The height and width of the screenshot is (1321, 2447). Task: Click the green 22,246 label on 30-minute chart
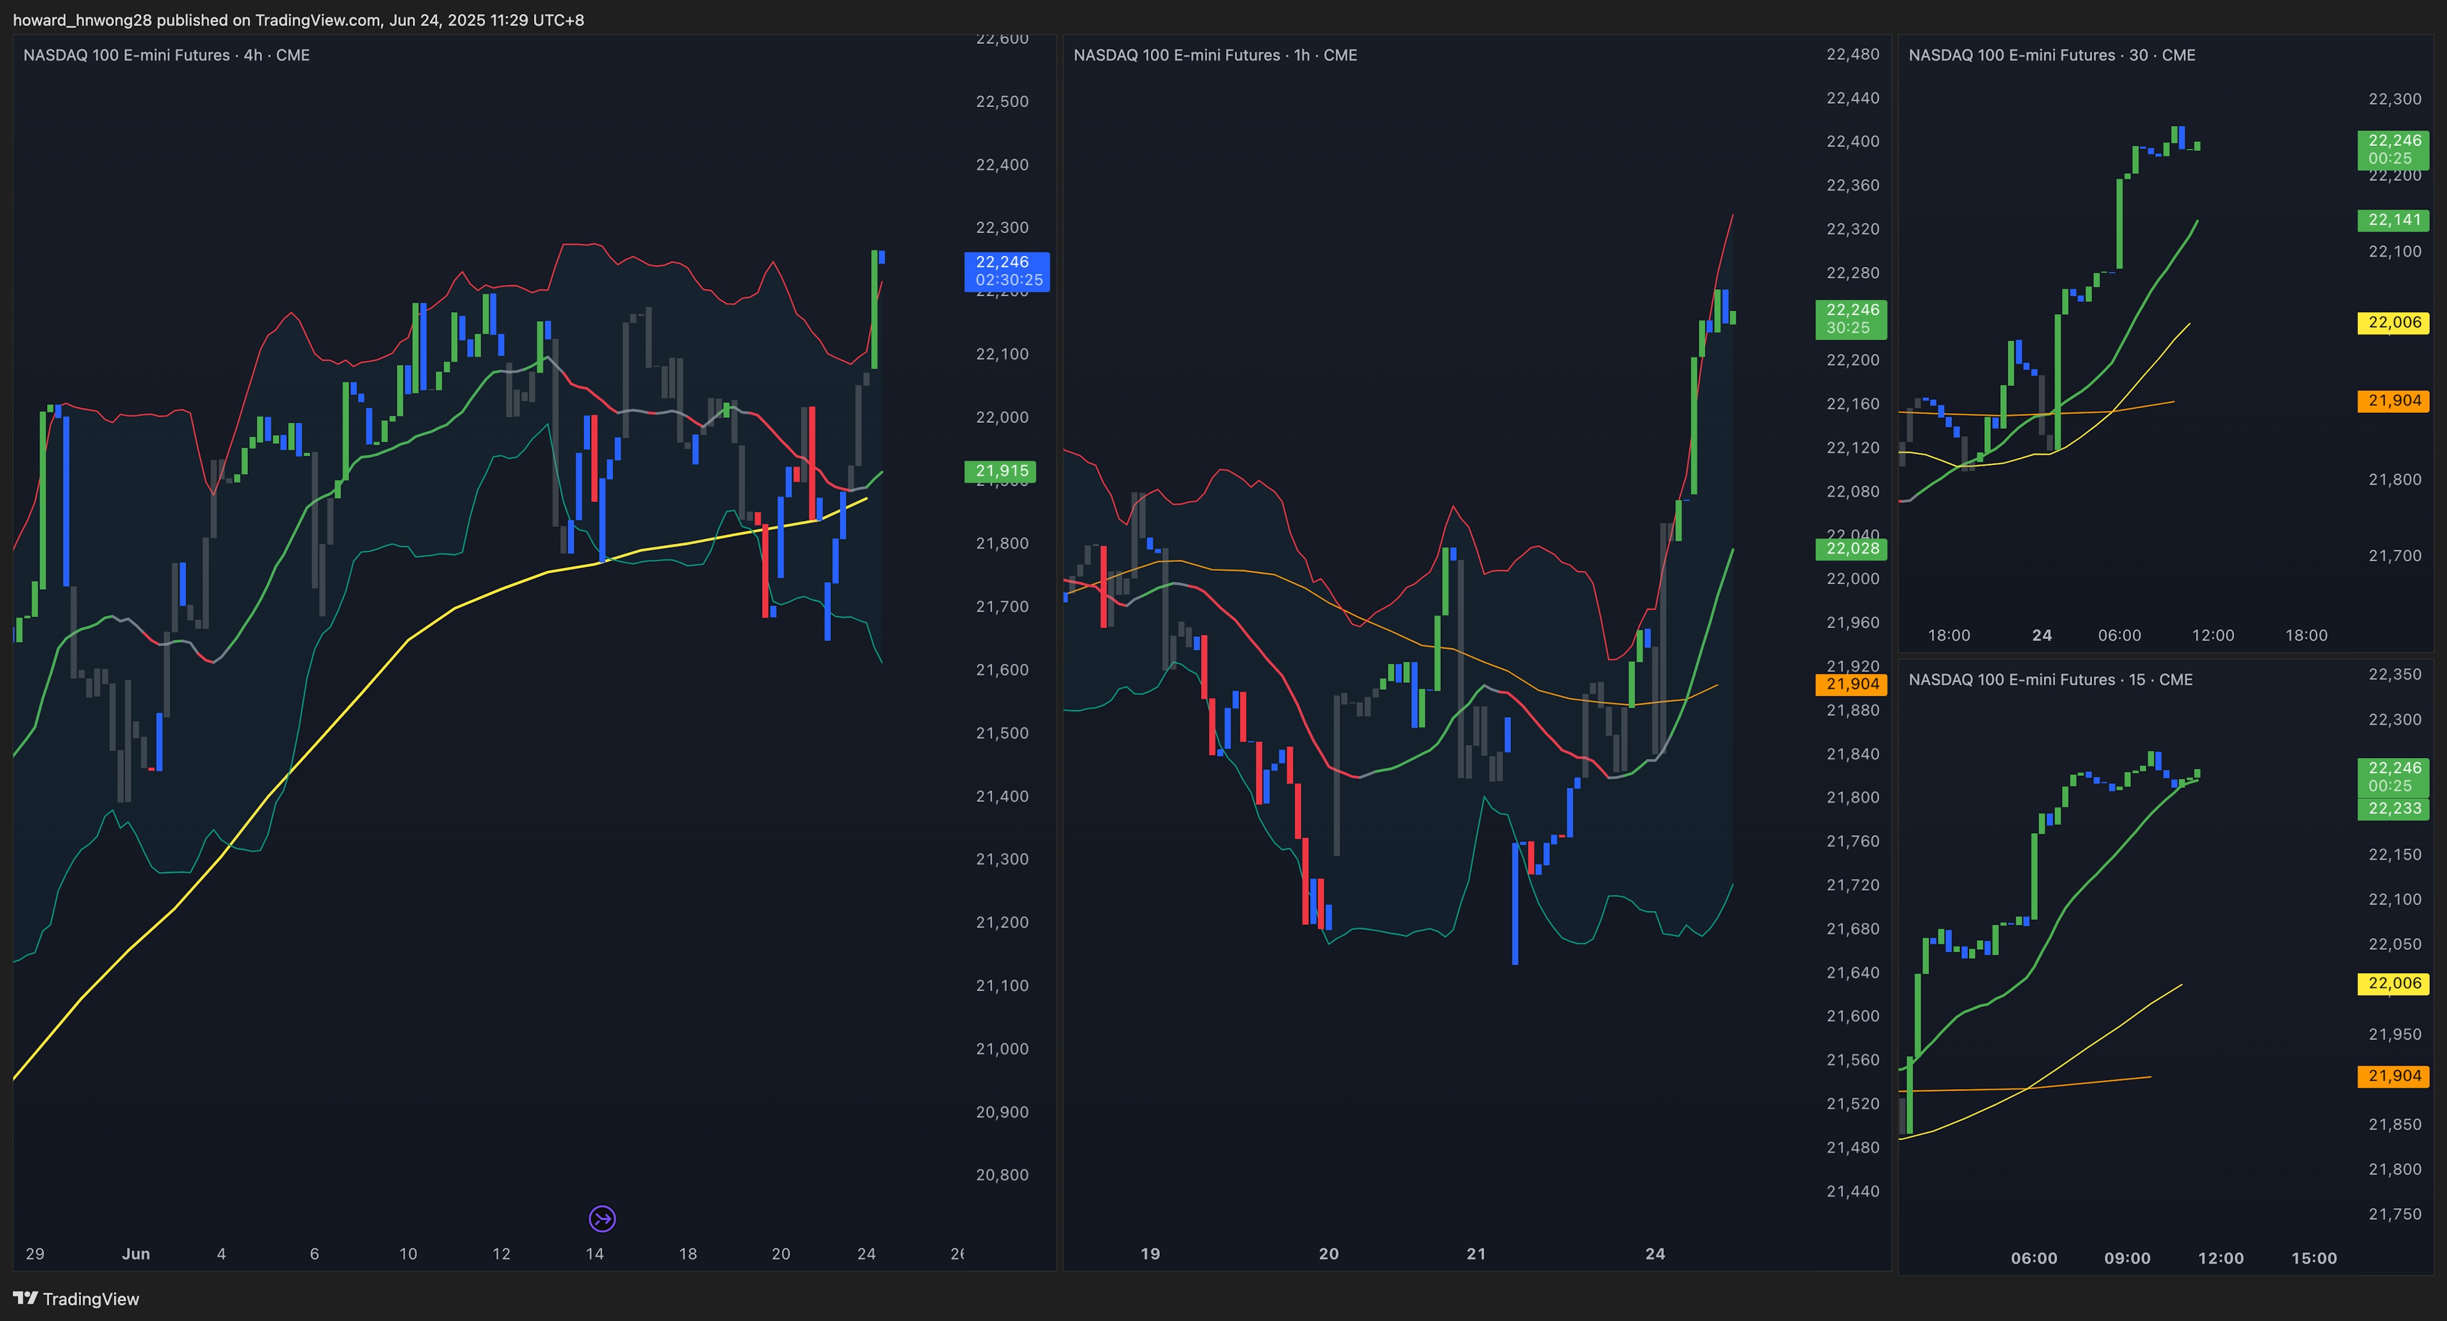click(2394, 150)
